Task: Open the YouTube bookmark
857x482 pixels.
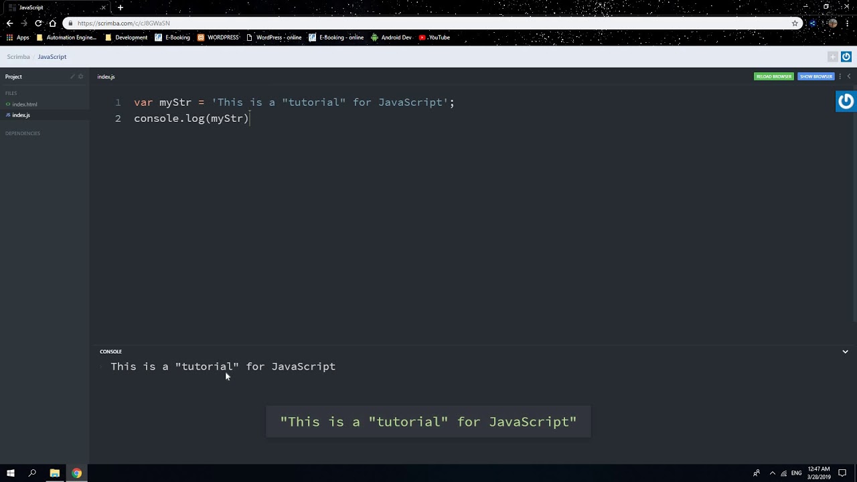Action: pyautogui.click(x=435, y=37)
